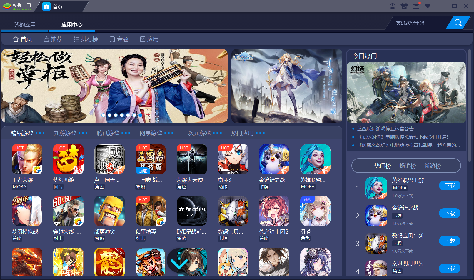Viewport: 474px width, 280px height.
Task: Select the first banner carousel dot
Action: point(103,115)
